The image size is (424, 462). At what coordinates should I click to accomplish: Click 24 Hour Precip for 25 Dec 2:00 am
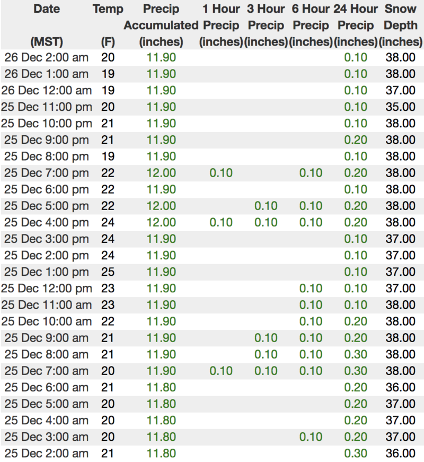(x=356, y=454)
